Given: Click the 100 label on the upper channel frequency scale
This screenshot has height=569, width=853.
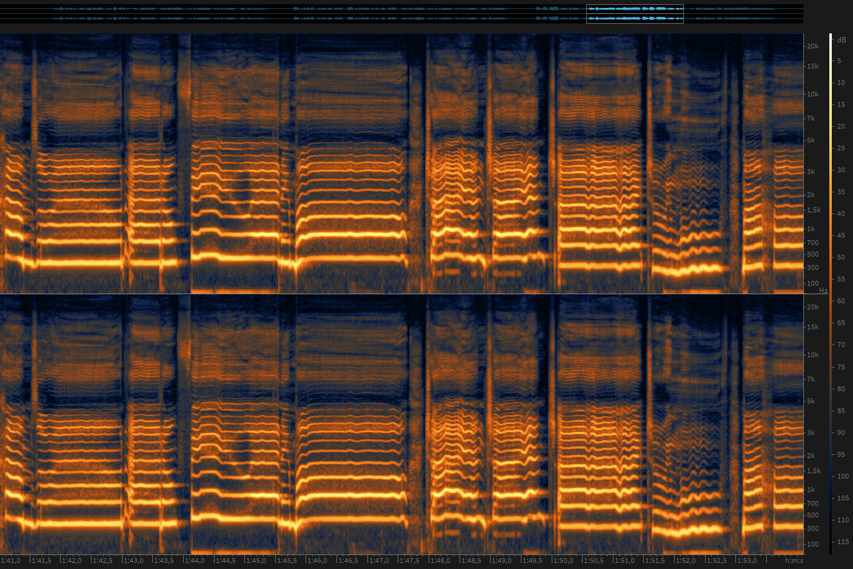Looking at the screenshot, I should [813, 283].
